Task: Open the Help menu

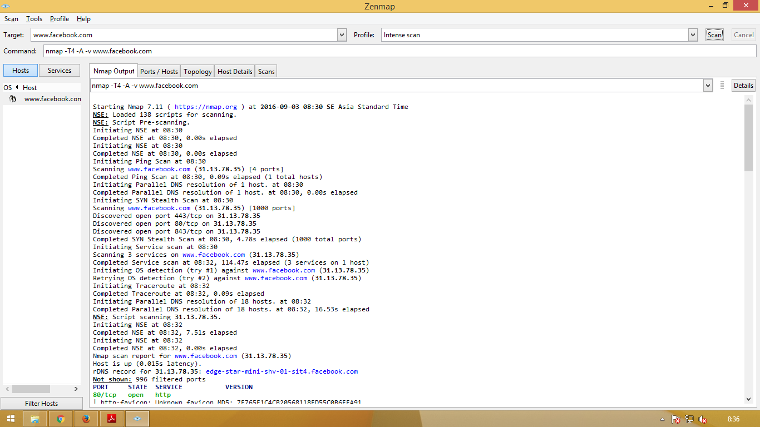Action: coord(83,19)
